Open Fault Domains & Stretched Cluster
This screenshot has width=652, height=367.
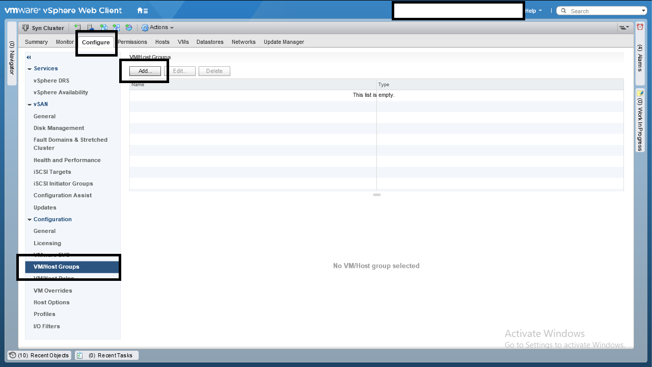click(x=70, y=144)
